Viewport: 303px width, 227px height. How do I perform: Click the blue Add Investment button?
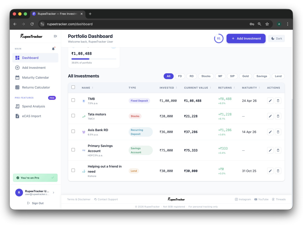[x=246, y=38]
